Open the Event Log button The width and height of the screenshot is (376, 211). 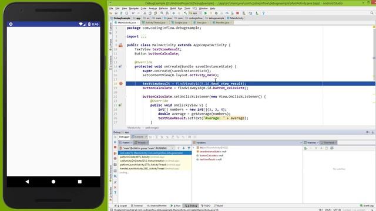367,206
